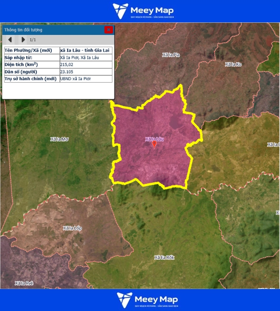Click the Meey Map logo in top banner
The width and height of the screenshot is (280, 311).
click(143, 11)
